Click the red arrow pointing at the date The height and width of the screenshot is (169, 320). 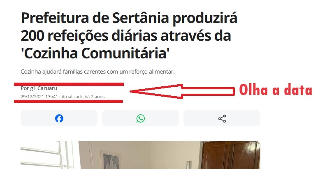point(182,91)
